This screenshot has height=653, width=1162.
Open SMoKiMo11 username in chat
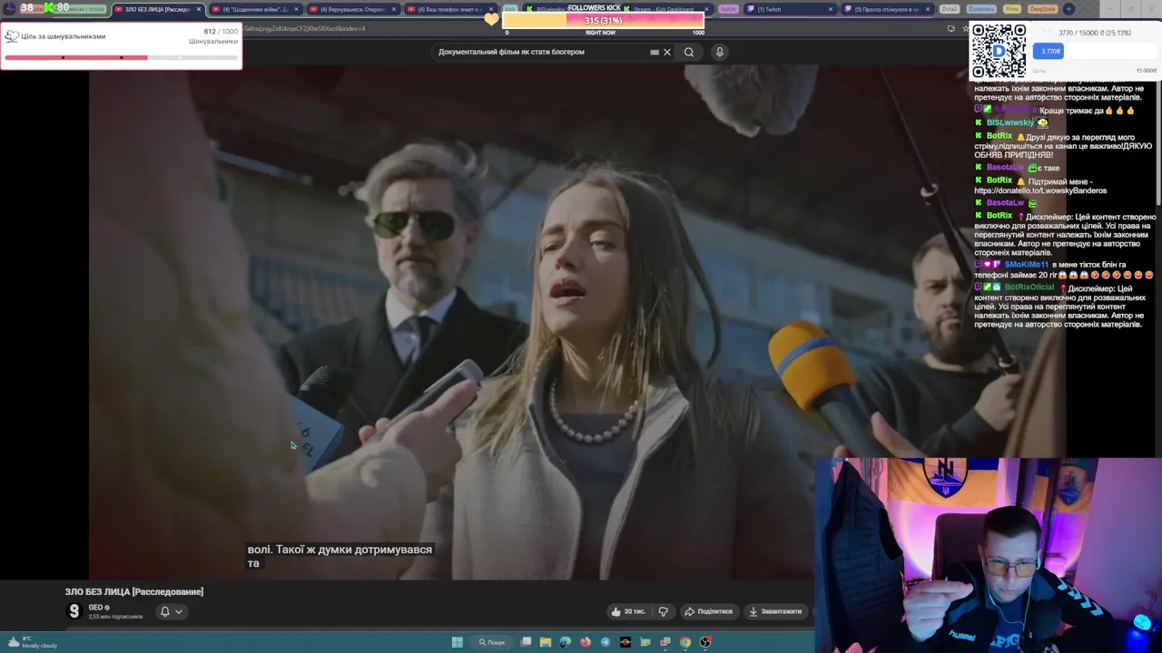(x=1026, y=265)
